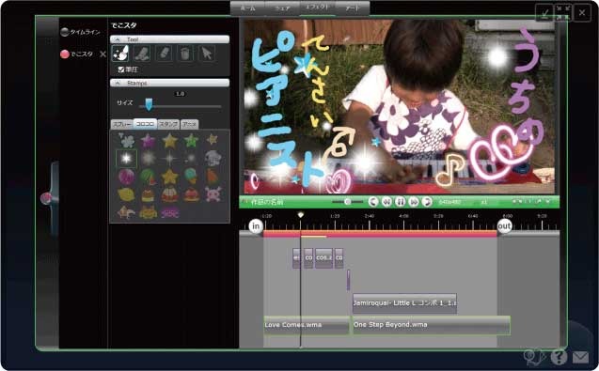Pick the pink skull and crossbones stamp
Image resolution: width=599 pixels, height=371 pixels.
[213, 194]
